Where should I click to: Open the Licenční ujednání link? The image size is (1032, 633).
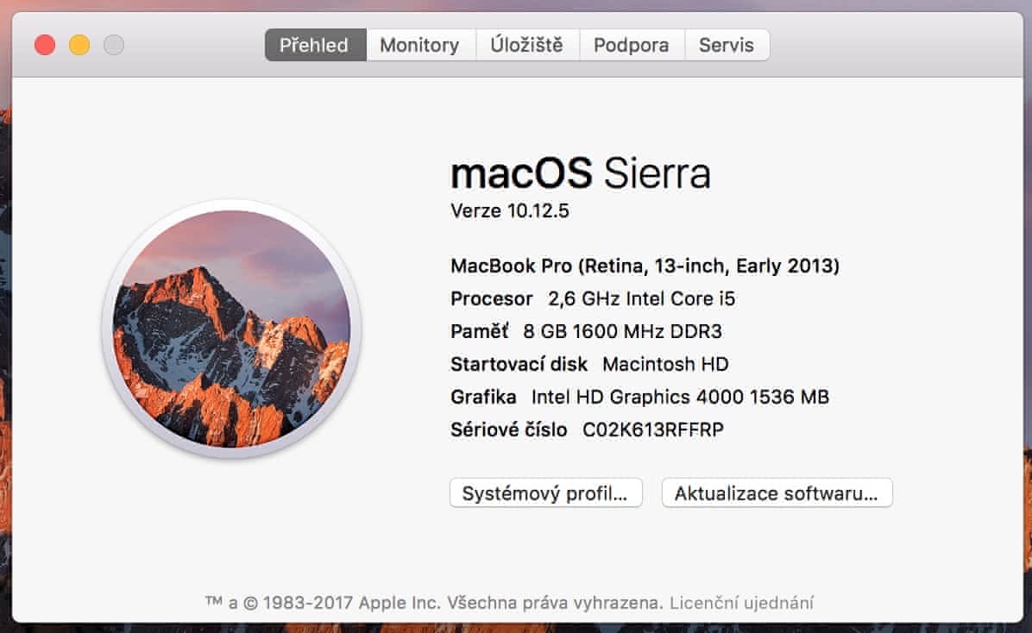coord(741,603)
